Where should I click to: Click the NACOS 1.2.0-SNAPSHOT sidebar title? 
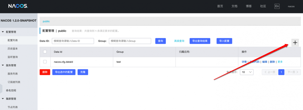[18, 20]
